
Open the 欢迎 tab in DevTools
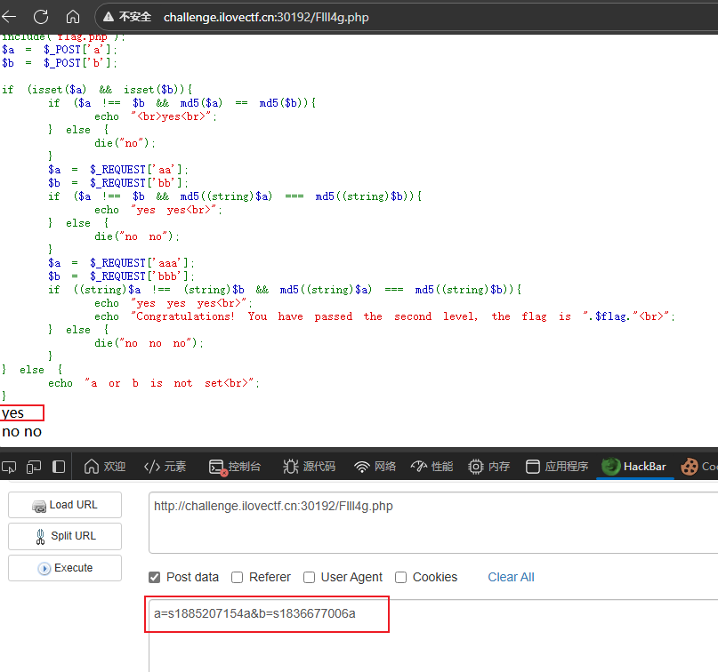104,467
